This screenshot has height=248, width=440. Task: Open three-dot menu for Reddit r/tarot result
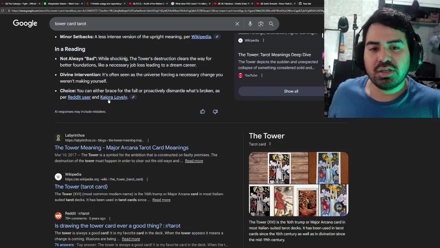[x=110, y=218]
